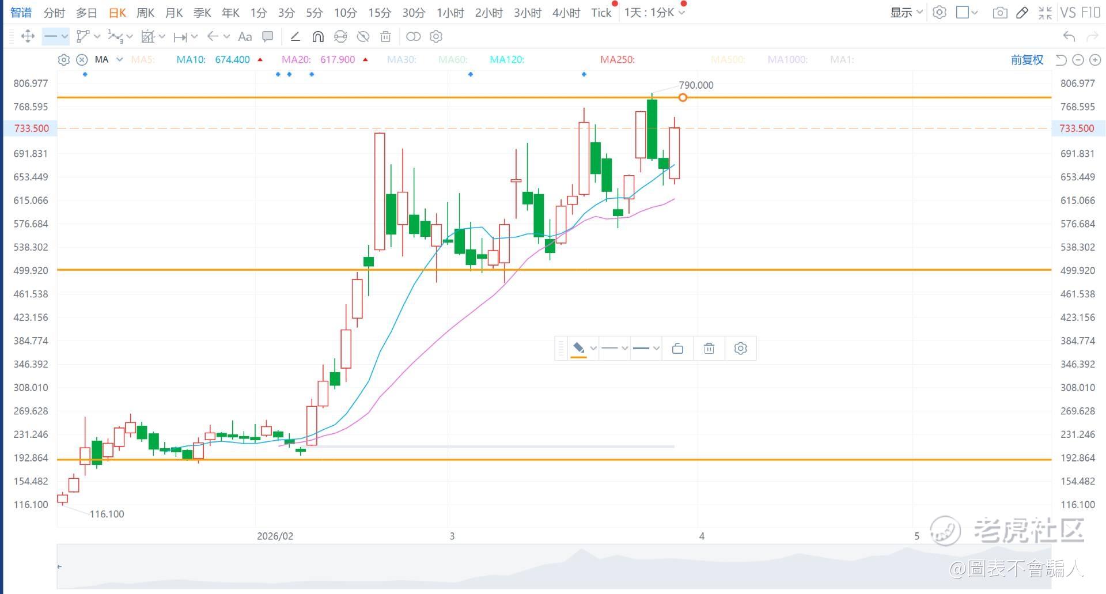This screenshot has height=594, width=1106.
Task: Open the layout square dropdown
Action: click(x=967, y=12)
